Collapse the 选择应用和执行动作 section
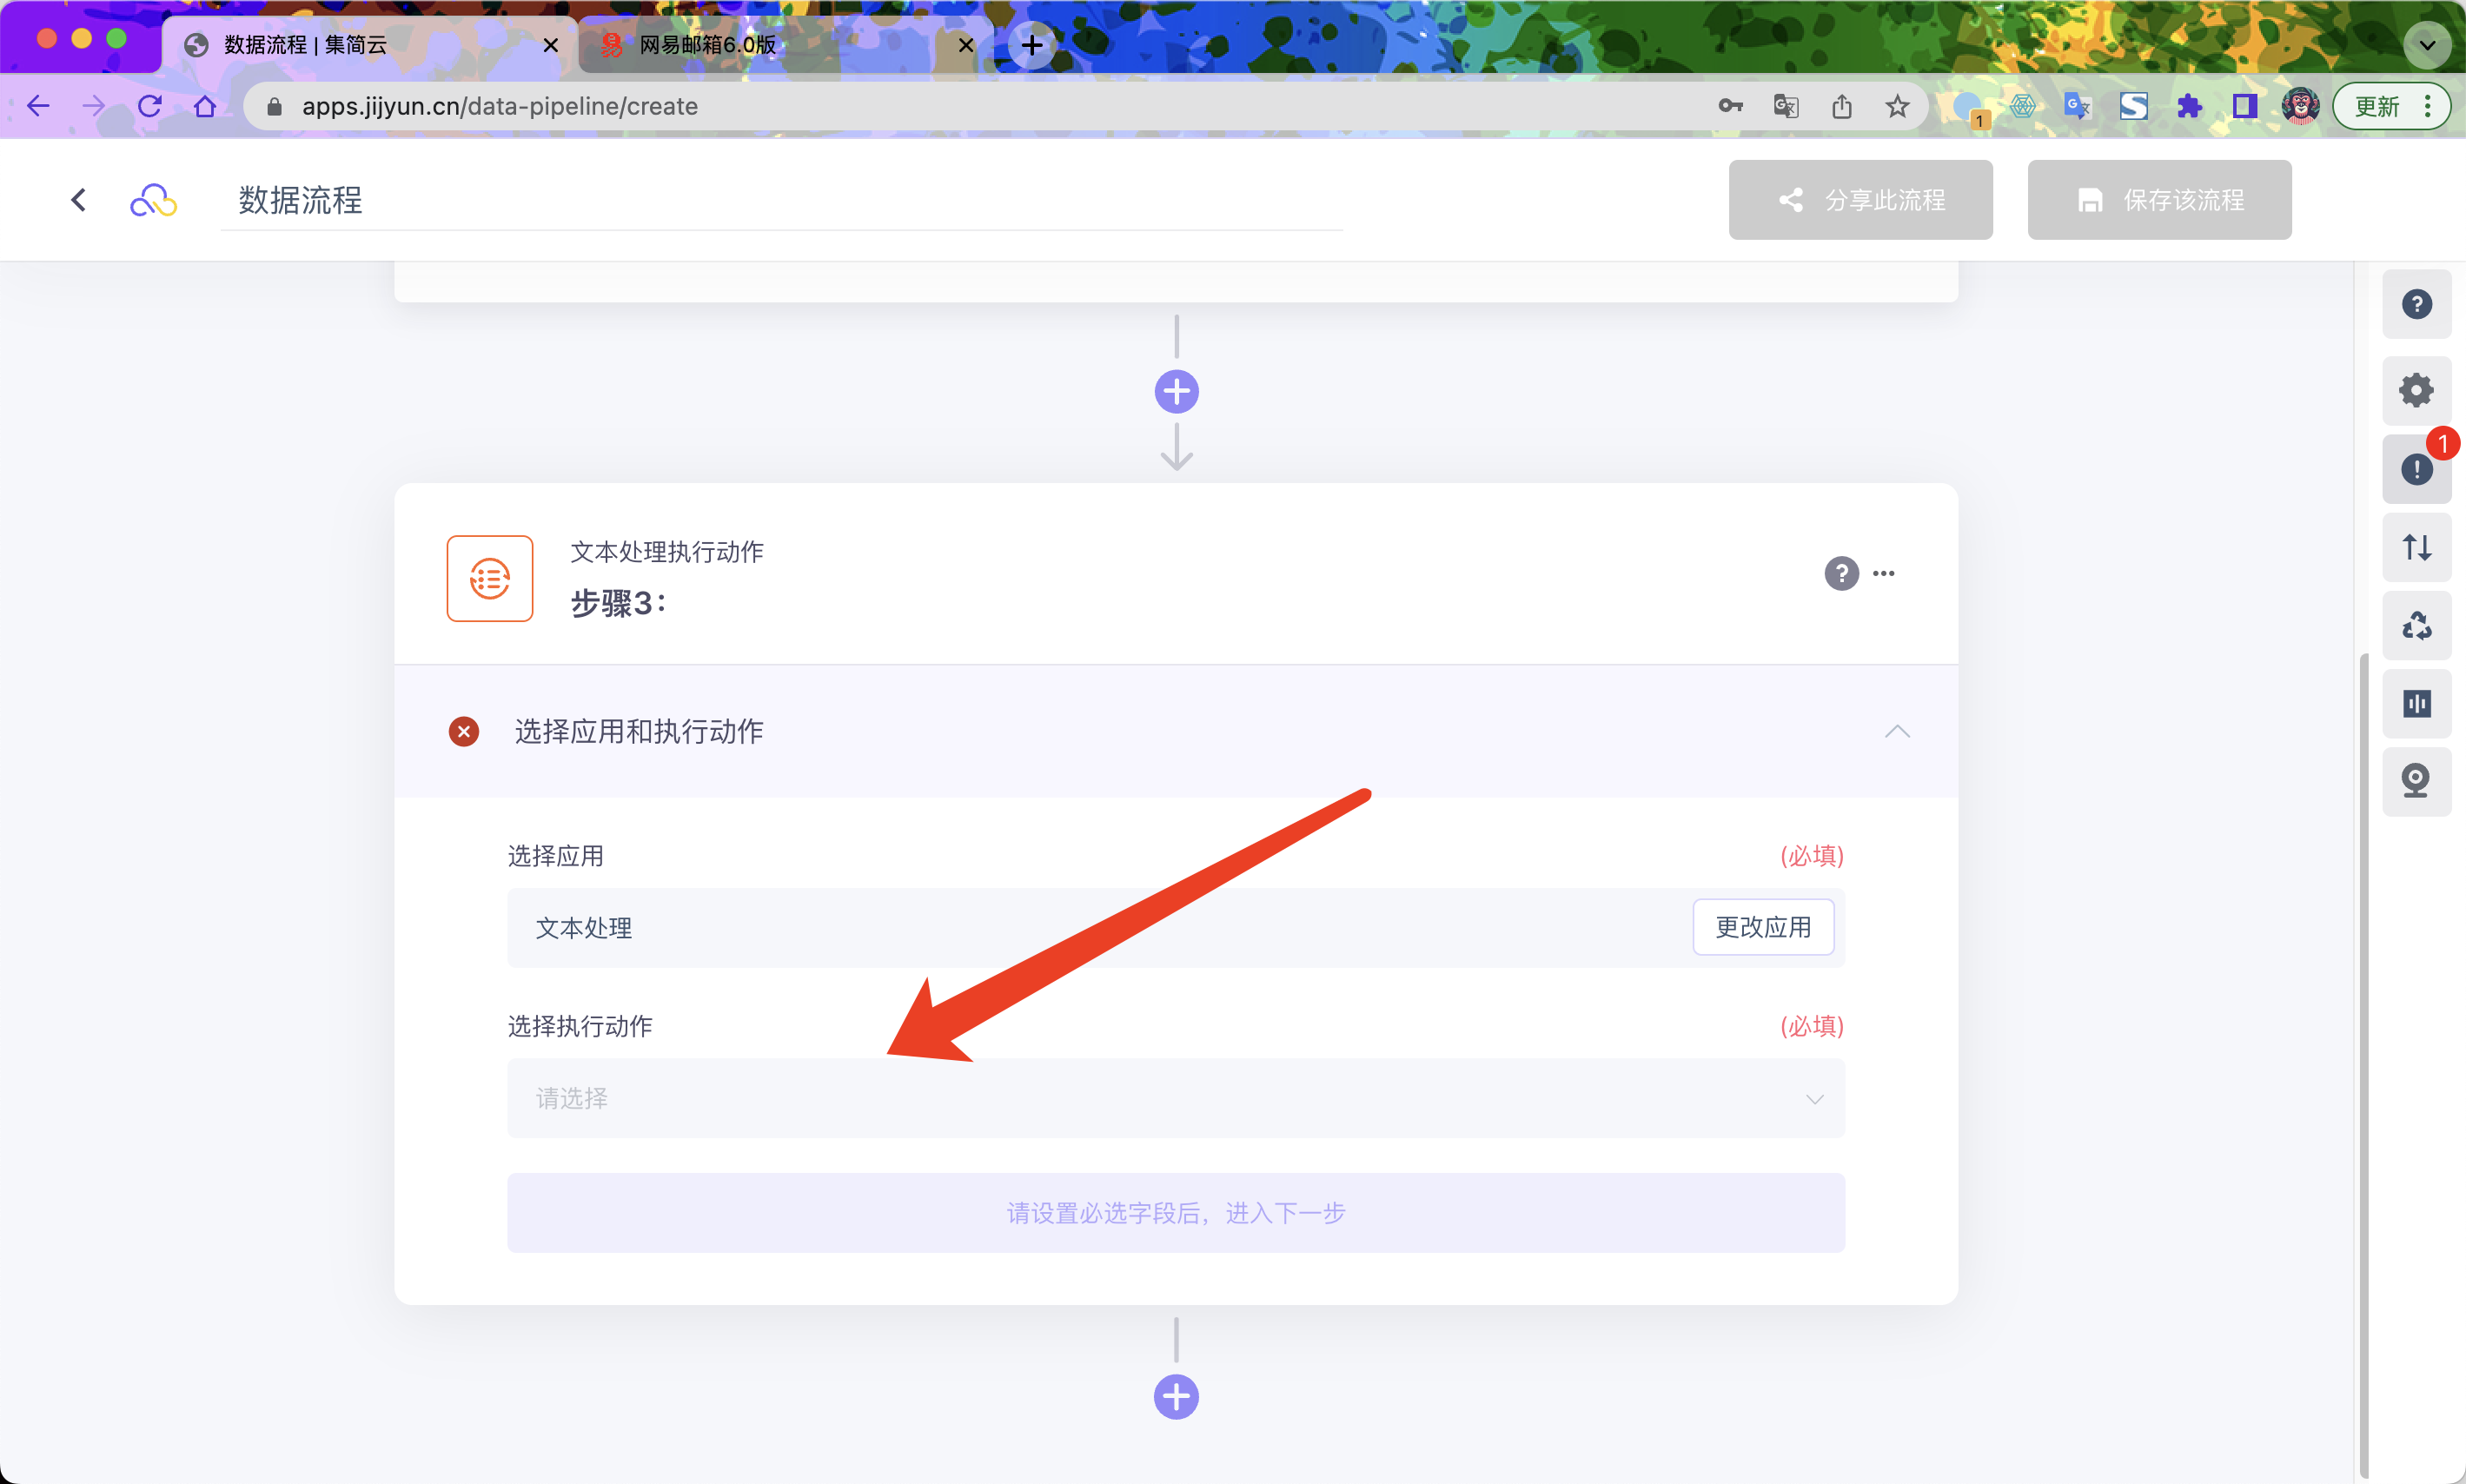2466x1484 pixels. click(x=1896, y=731)
